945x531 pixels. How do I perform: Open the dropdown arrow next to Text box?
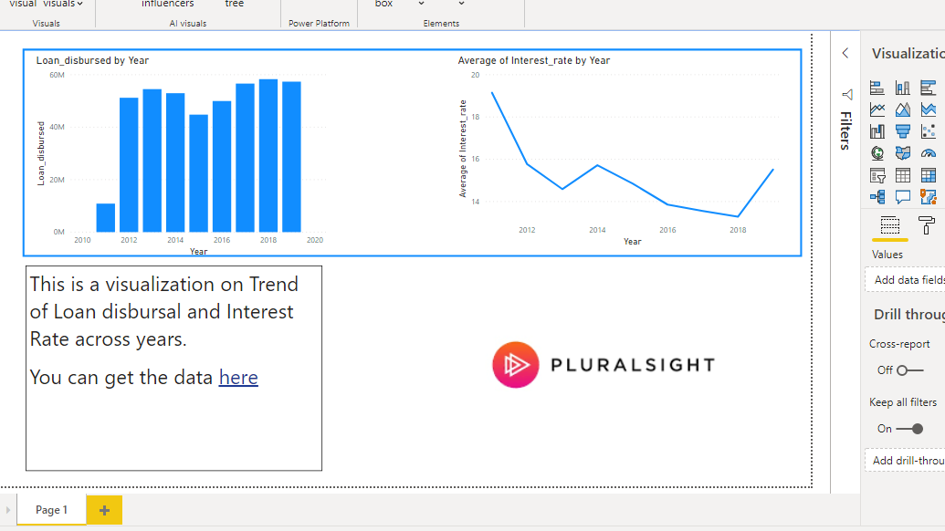pos(421,4)
